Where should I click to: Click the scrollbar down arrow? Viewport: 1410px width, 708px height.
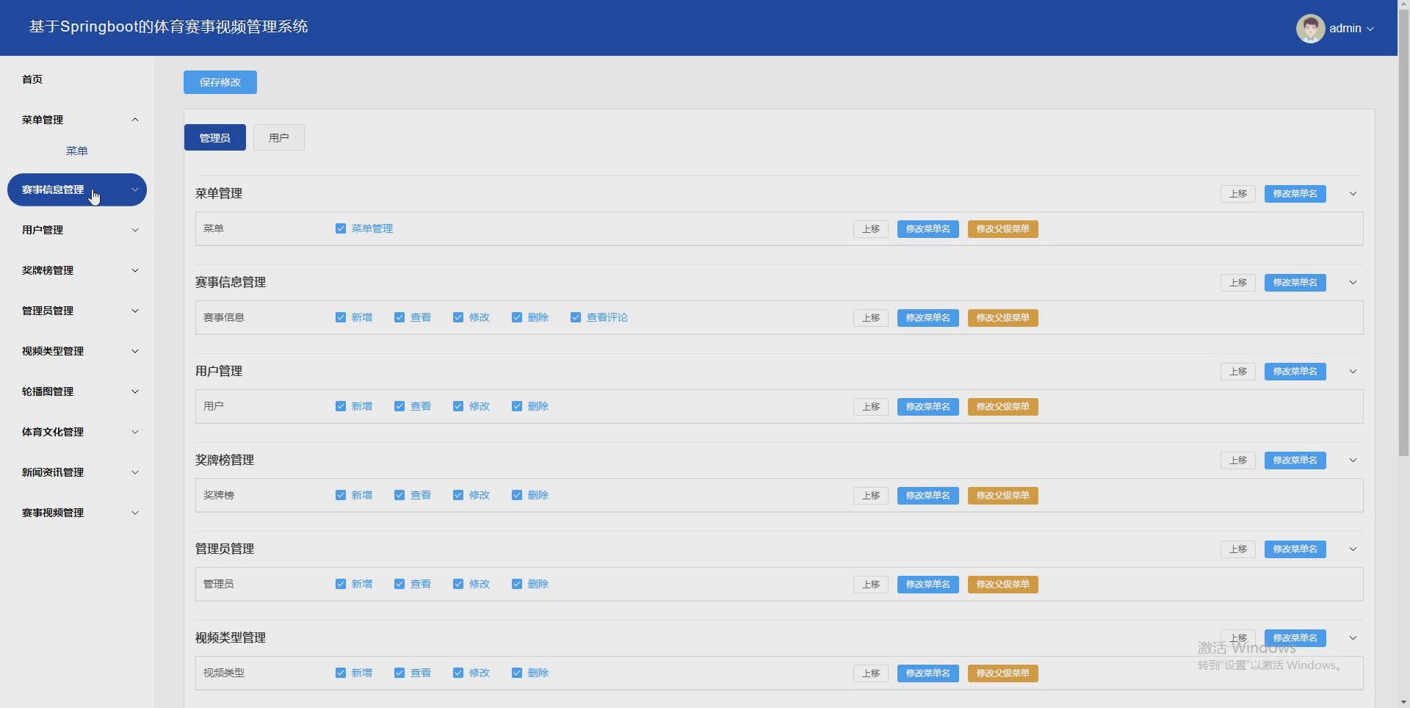point(1403,701)
